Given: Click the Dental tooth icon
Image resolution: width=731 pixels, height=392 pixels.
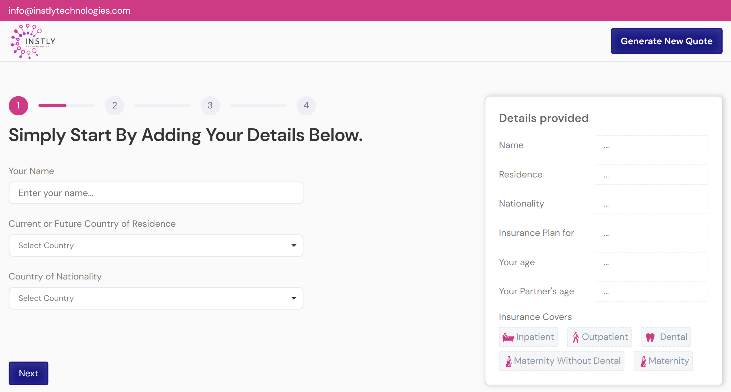Looking at the screenshot, I should (x=650, y=337).
